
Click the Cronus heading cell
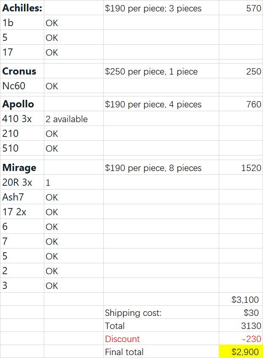point(22,71)
